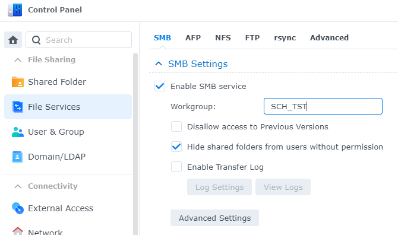This screenshot has width=398, height=235.
Task: Check Disallow access to Previous Versions
Action: coord(176,126)
